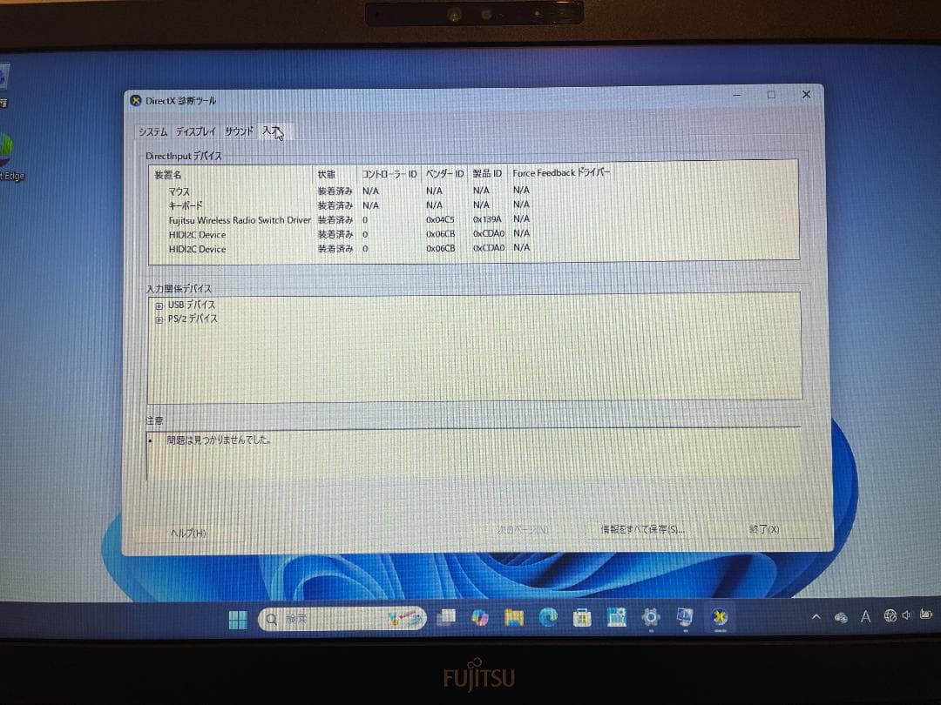Exit with the 終了(X) button
941x705 pixels.
point(764,528)
